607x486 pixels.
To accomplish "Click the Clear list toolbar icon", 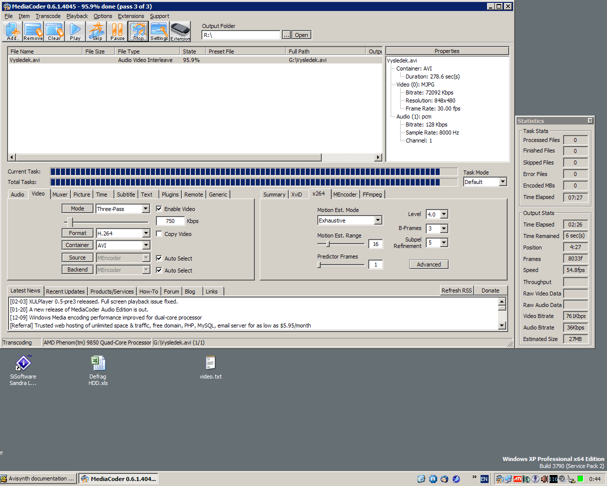I will click(54, 31).
